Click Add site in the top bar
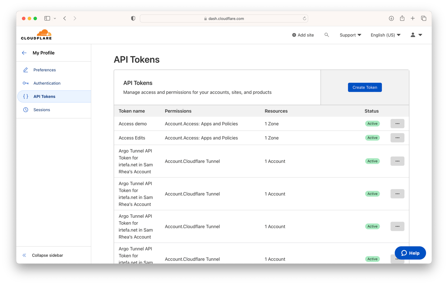The width and height of the screenshot is (448, 285). click(x=303, y=35)
